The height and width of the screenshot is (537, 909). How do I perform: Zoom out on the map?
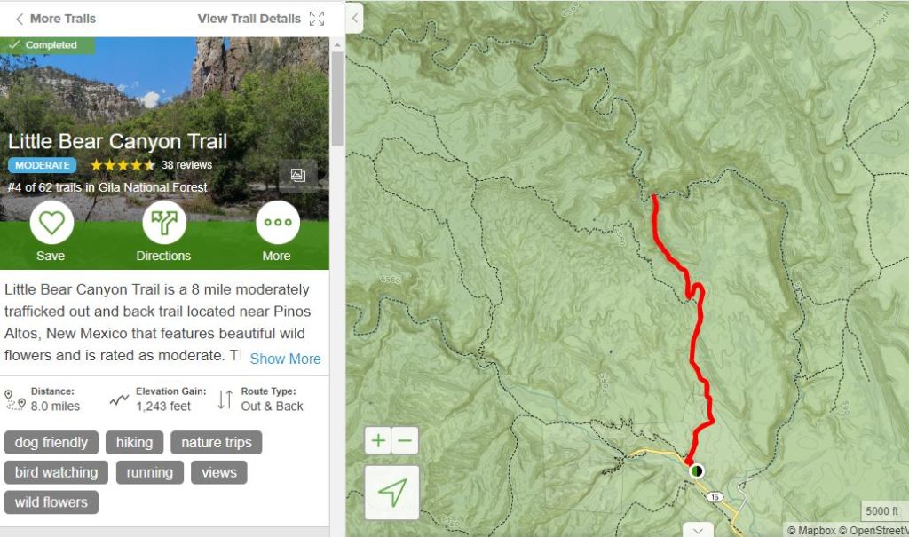click(405, 440)
